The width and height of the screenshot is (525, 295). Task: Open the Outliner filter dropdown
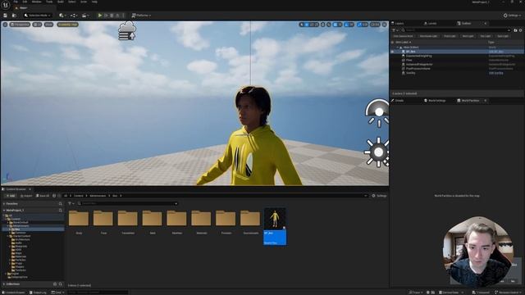[395, 30]
